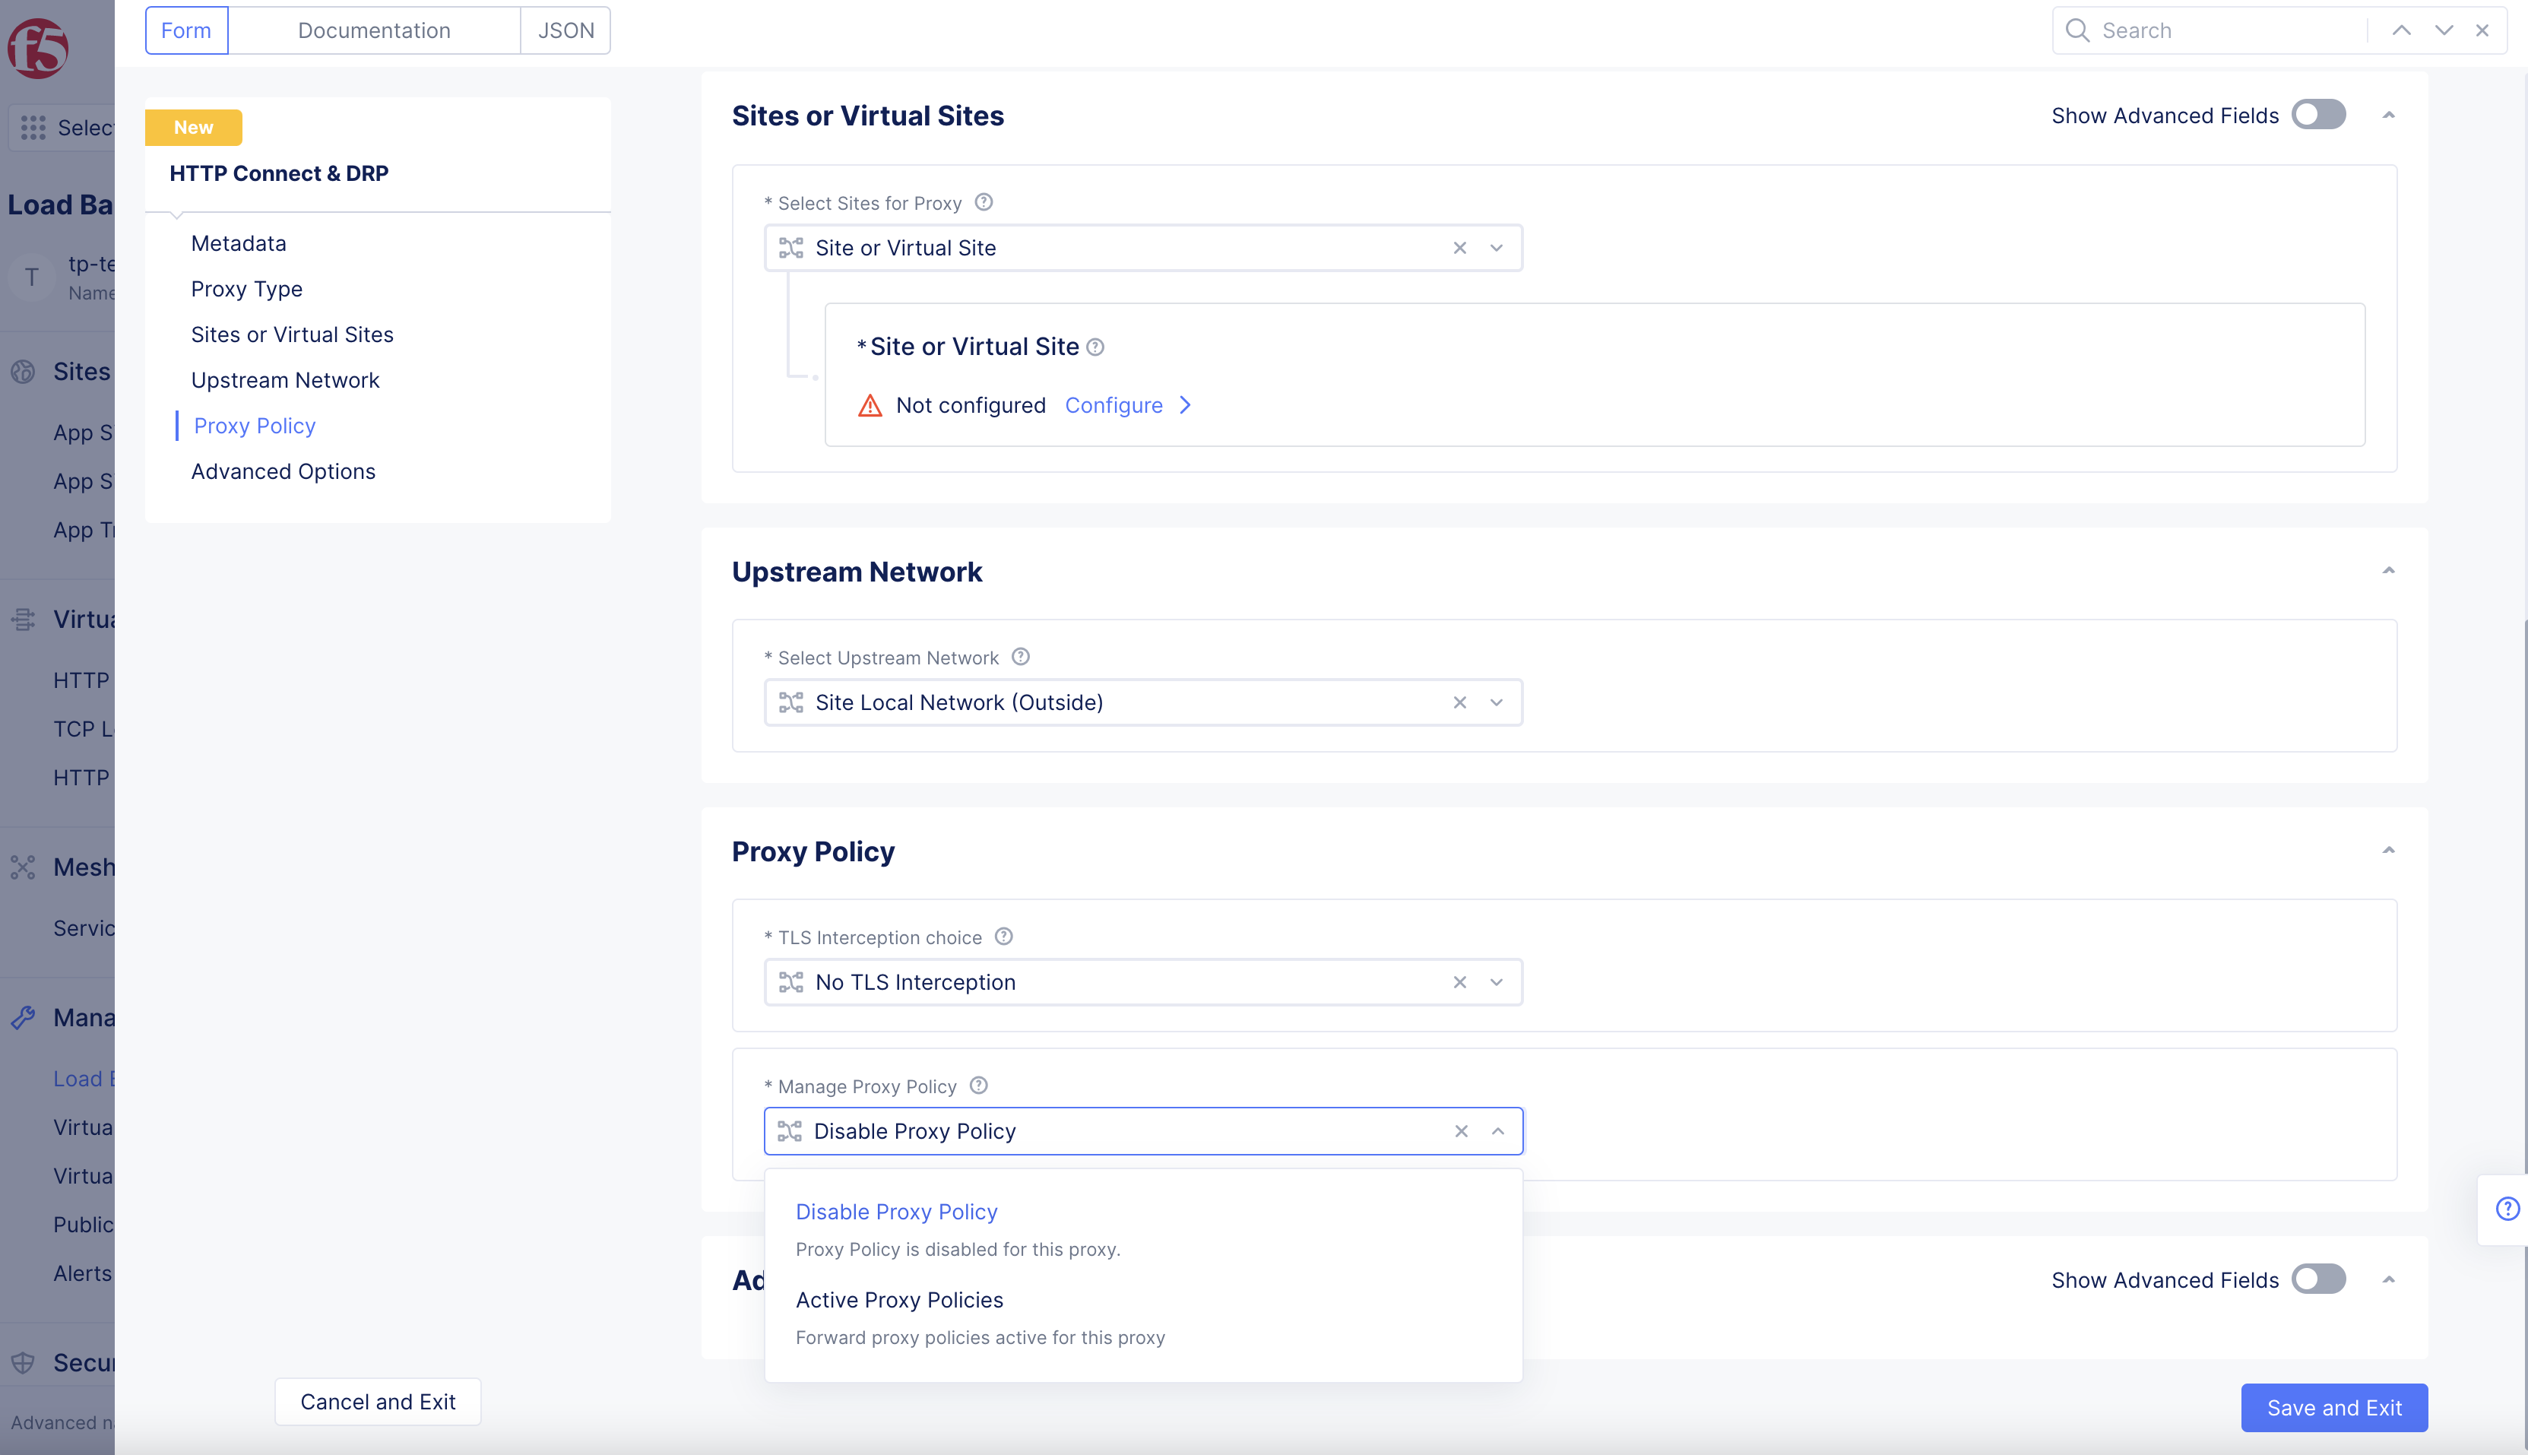
Task: Click the Configure link
Action: click(1113, 404)
